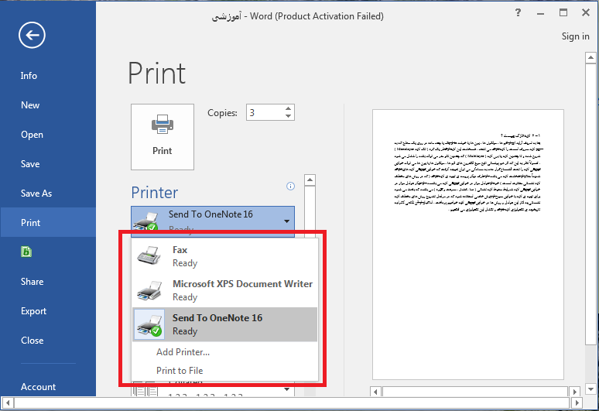
Task: Go to the Open page
Action: pyautogui.click(x=32, y=135)
